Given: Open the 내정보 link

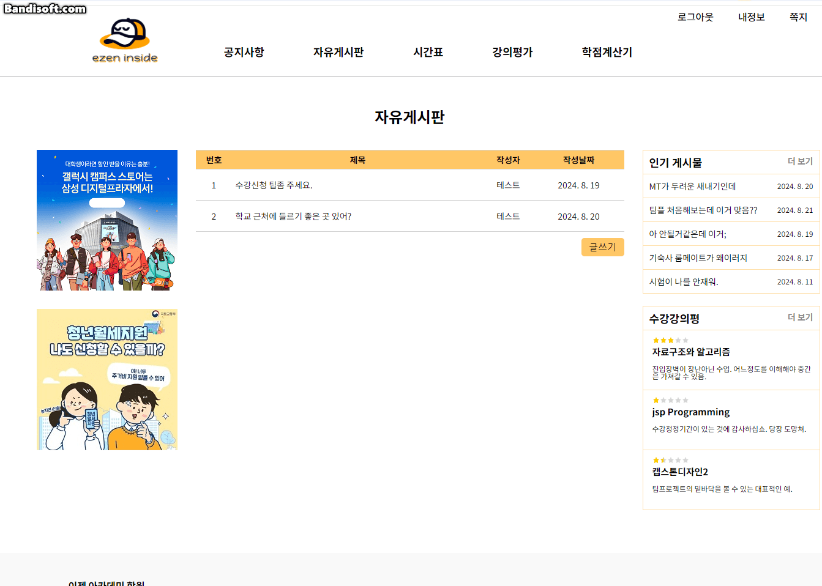Looking at the screenshot, I should coord(752,17).
